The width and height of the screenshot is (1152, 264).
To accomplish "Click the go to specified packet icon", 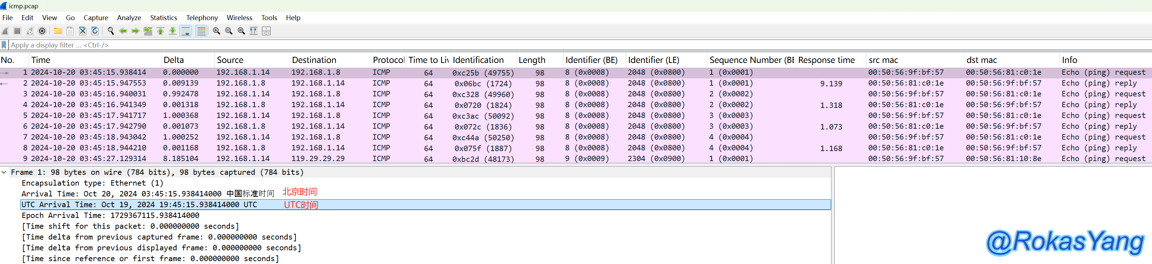I will (148, 31).
